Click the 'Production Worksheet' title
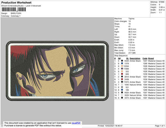Screen dimensions: 166x128 16,3
